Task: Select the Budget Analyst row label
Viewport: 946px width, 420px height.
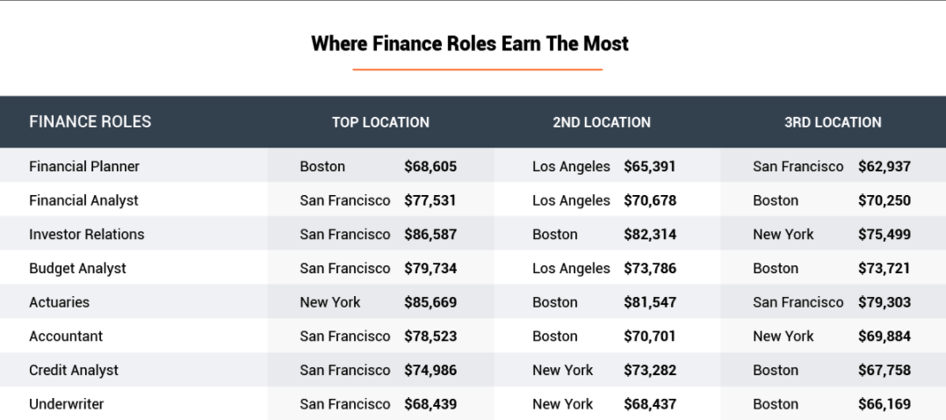Action: [x=77, y=269]
